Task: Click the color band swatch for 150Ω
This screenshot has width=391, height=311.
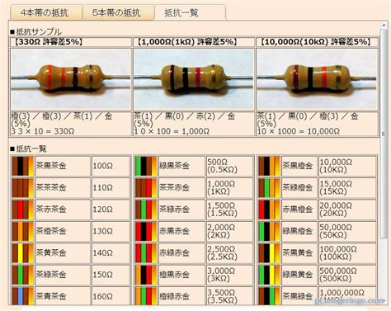Action: point(23,275)
